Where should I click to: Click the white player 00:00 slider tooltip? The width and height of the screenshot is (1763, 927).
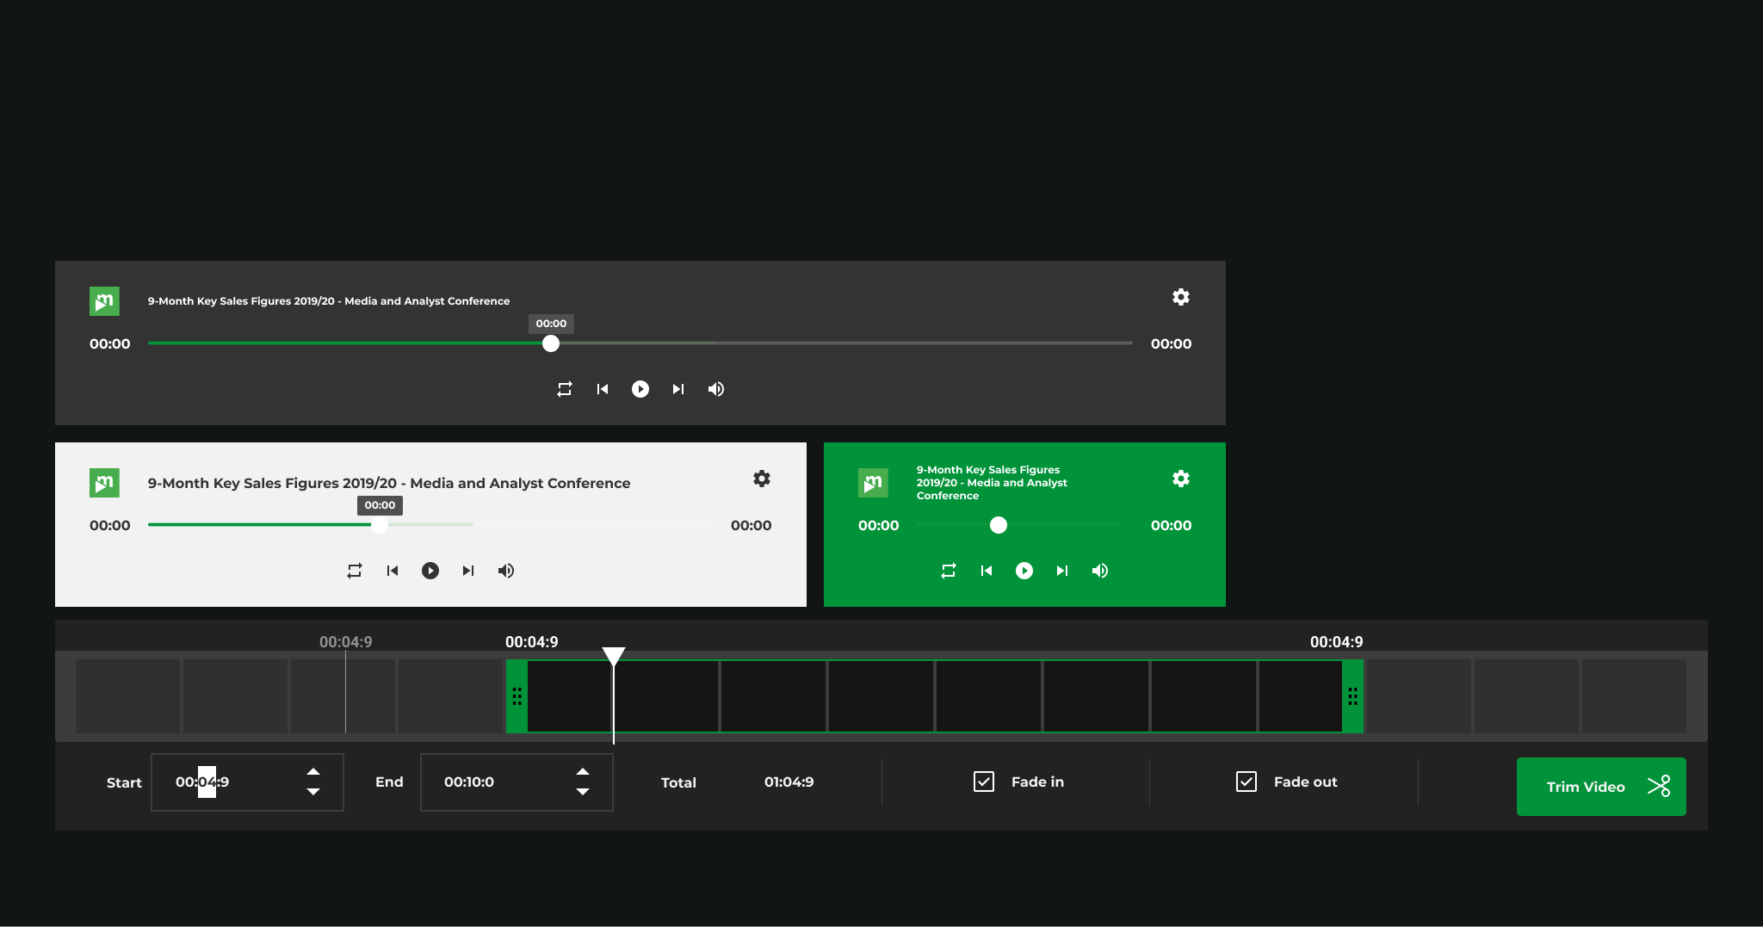[x=380, y=505]
